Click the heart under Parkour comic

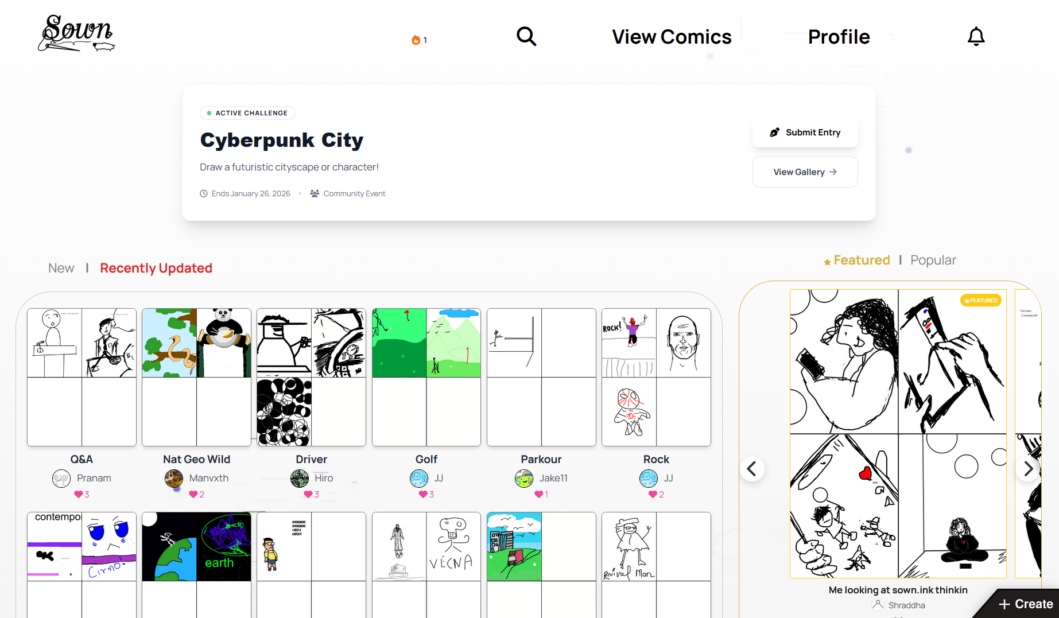(538, 494)
